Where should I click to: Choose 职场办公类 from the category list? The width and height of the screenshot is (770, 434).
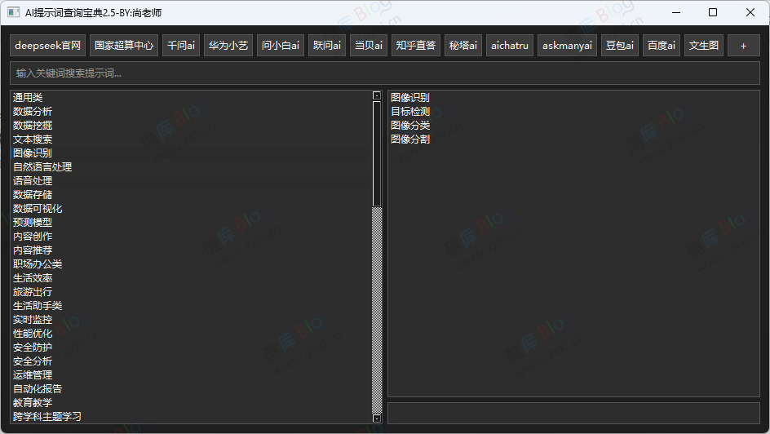[38, 264]
